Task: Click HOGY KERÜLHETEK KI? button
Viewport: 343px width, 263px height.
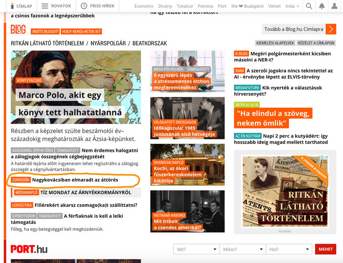Action: coord(81,31)
